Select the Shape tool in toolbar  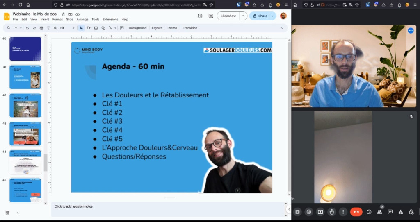pyautogui.click(x=103, y=28)
